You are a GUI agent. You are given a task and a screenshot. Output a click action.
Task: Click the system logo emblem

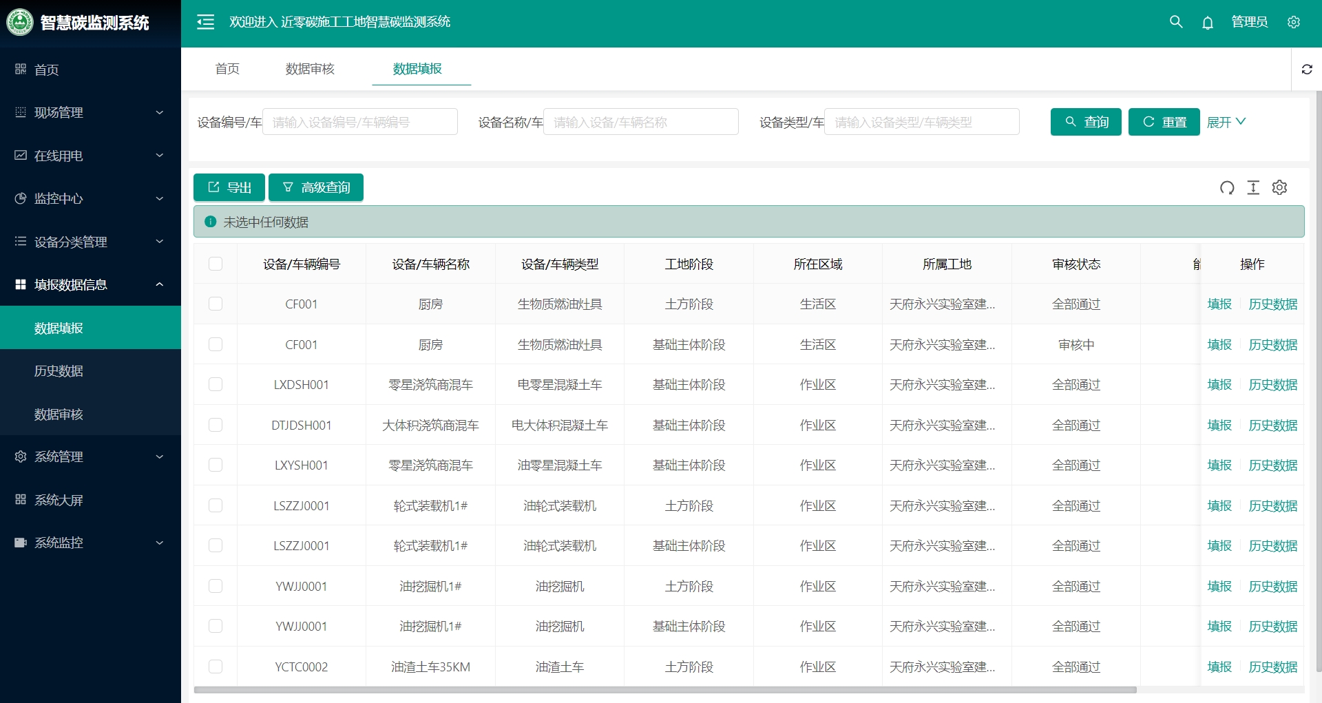19,23
